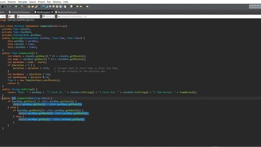Open the Window menu
The image size is (261, 147).
pyautogui.click(x=57, y=2)
